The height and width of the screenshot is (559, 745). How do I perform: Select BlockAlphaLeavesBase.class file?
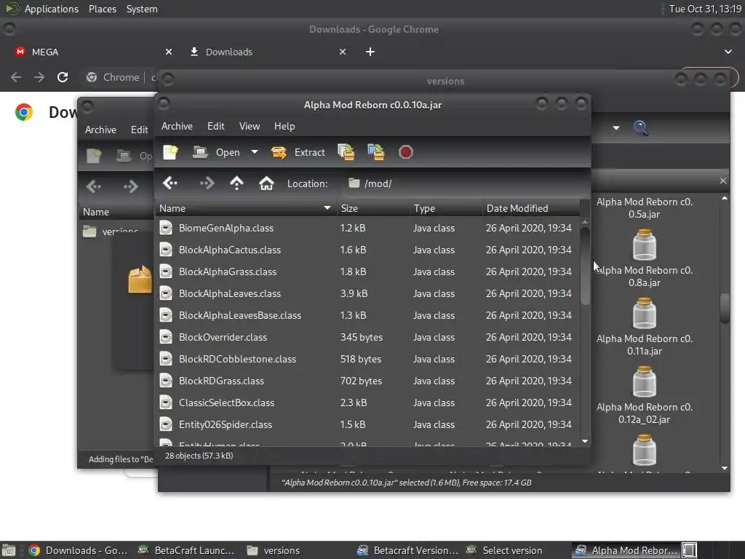[x=367, y=316]
